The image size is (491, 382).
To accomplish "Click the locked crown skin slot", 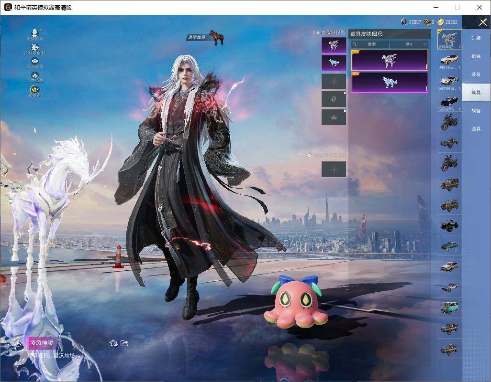I will (x=334, y=117).
